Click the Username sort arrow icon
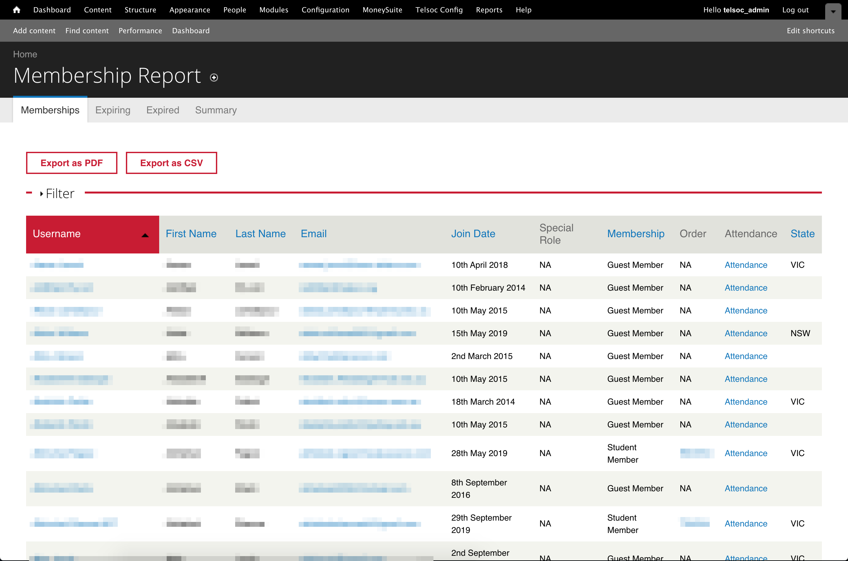848x561 pixels. coord(145,235)
